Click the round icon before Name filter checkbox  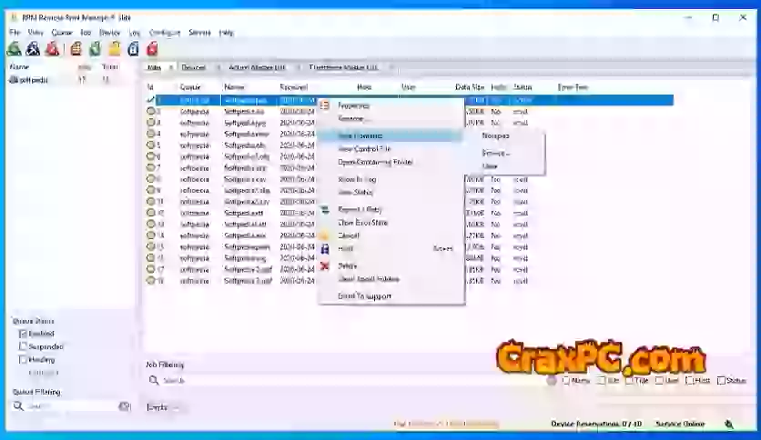coord(552,380)
